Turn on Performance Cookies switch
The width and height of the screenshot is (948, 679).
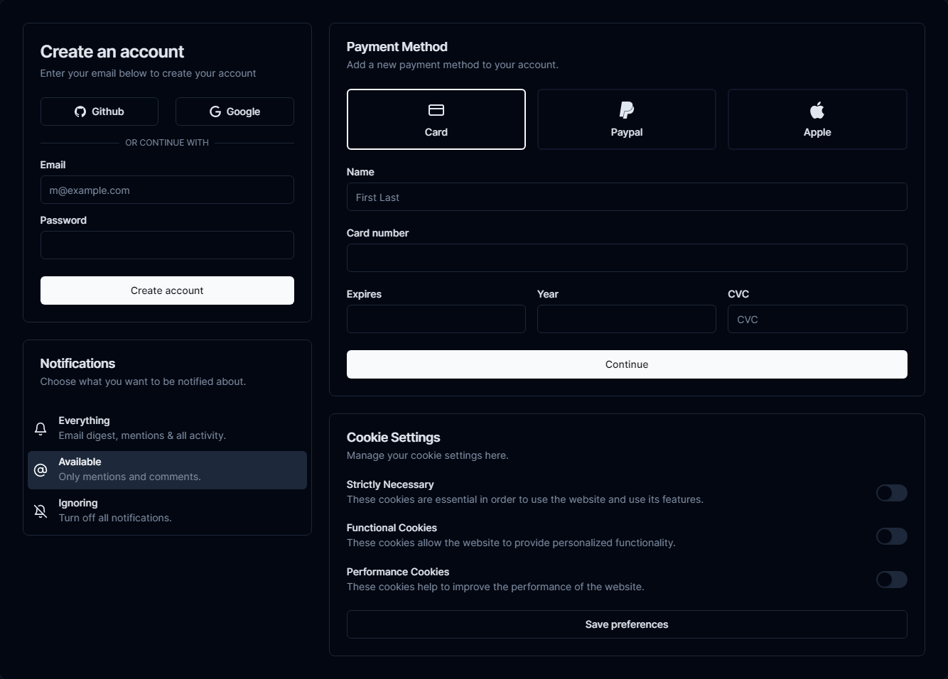pyautogui.click(x=891, y=580)
